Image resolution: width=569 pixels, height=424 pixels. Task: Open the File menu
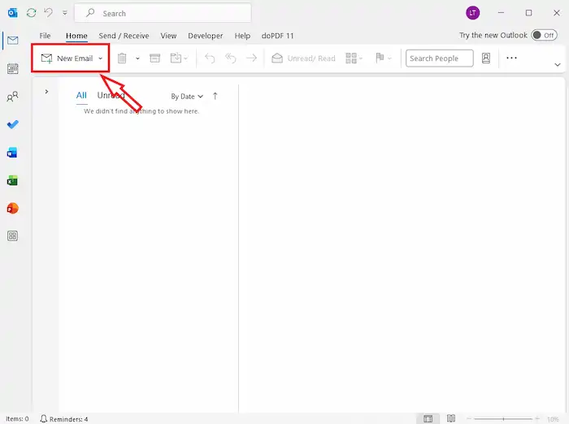(x=45, y=36)
